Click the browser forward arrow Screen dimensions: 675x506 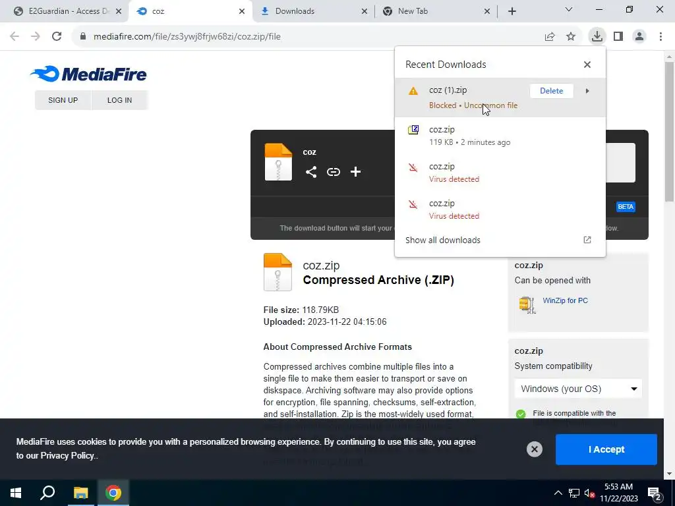click(36, 37)
